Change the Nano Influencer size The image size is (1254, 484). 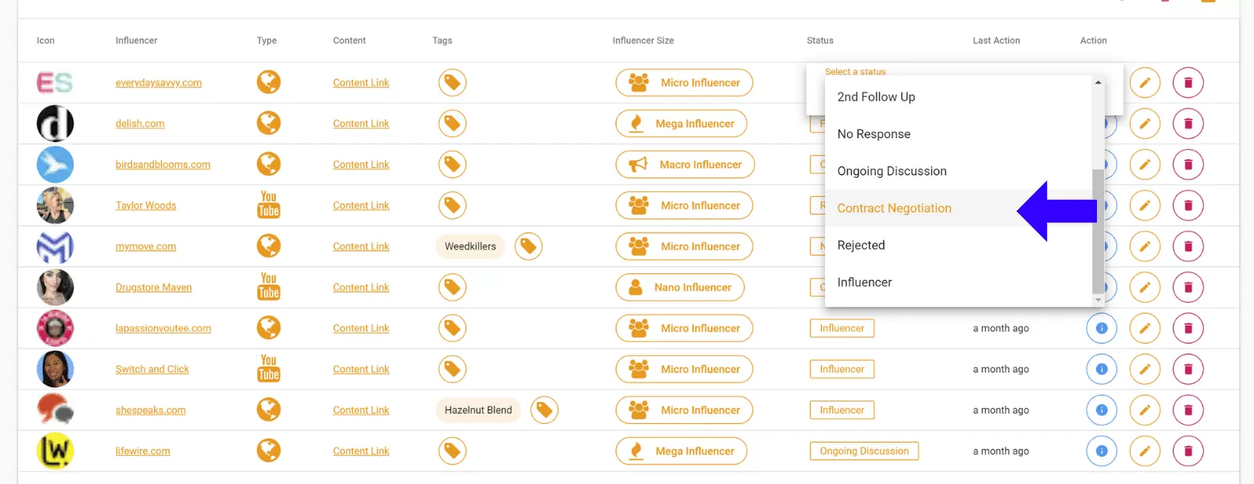(x=680, y=287)
